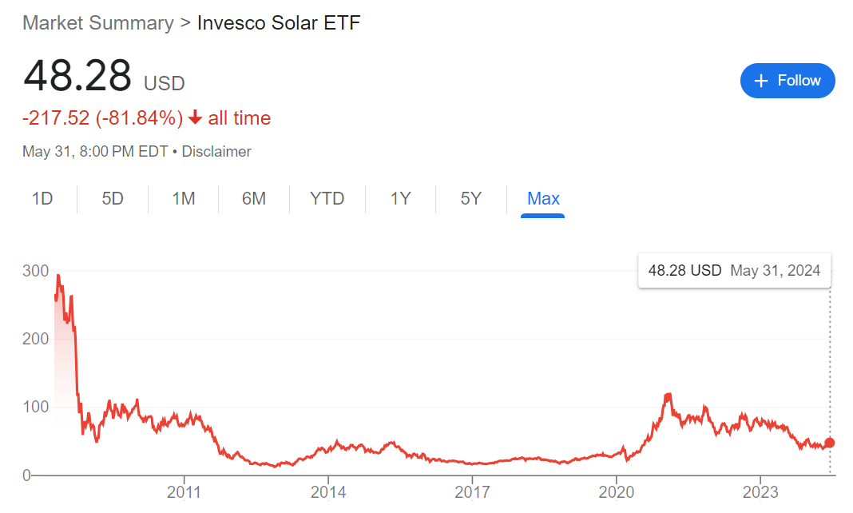Image resolution: width=853 pixels, height=513 pixels.
Task: Switch to the 1D time range tab
Action: [42, 199]
